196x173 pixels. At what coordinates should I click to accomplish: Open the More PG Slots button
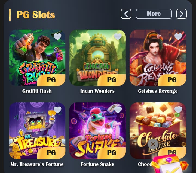point(154,14)
